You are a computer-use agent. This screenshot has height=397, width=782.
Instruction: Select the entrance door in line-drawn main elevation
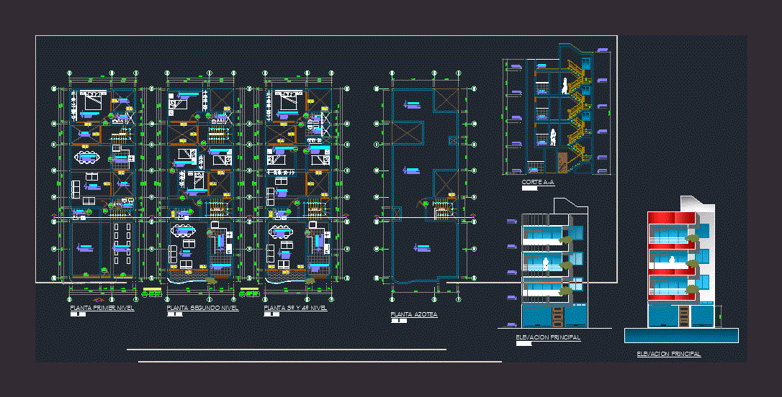pyautogui.click(x=556, y=316)
